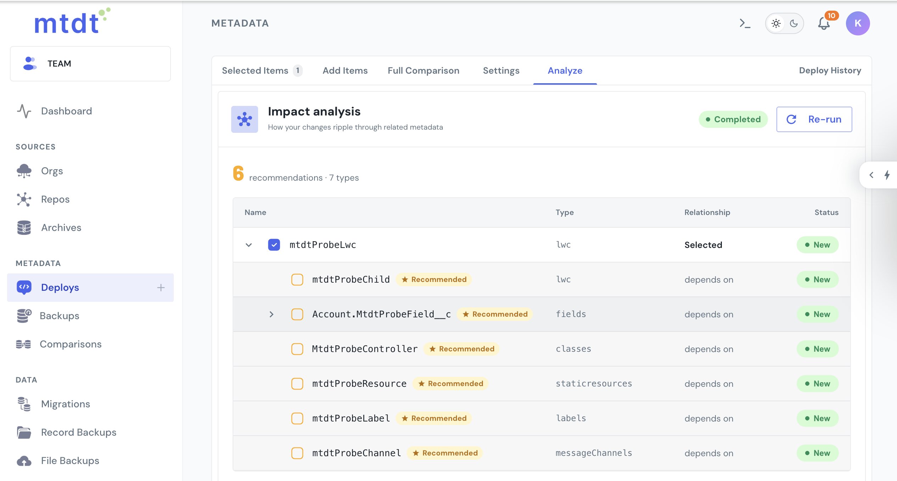
Task: Click the Name column header
Action: 255,212
